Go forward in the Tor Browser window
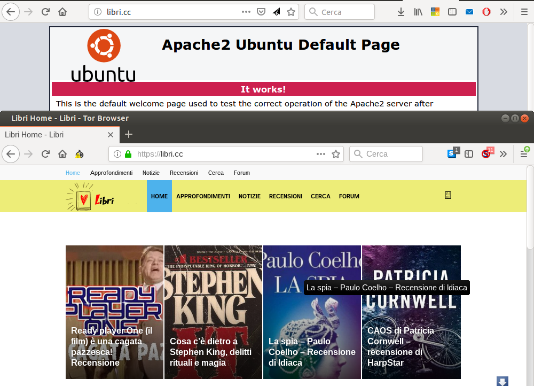Screen dimensions: 534x386 [28, 154]
